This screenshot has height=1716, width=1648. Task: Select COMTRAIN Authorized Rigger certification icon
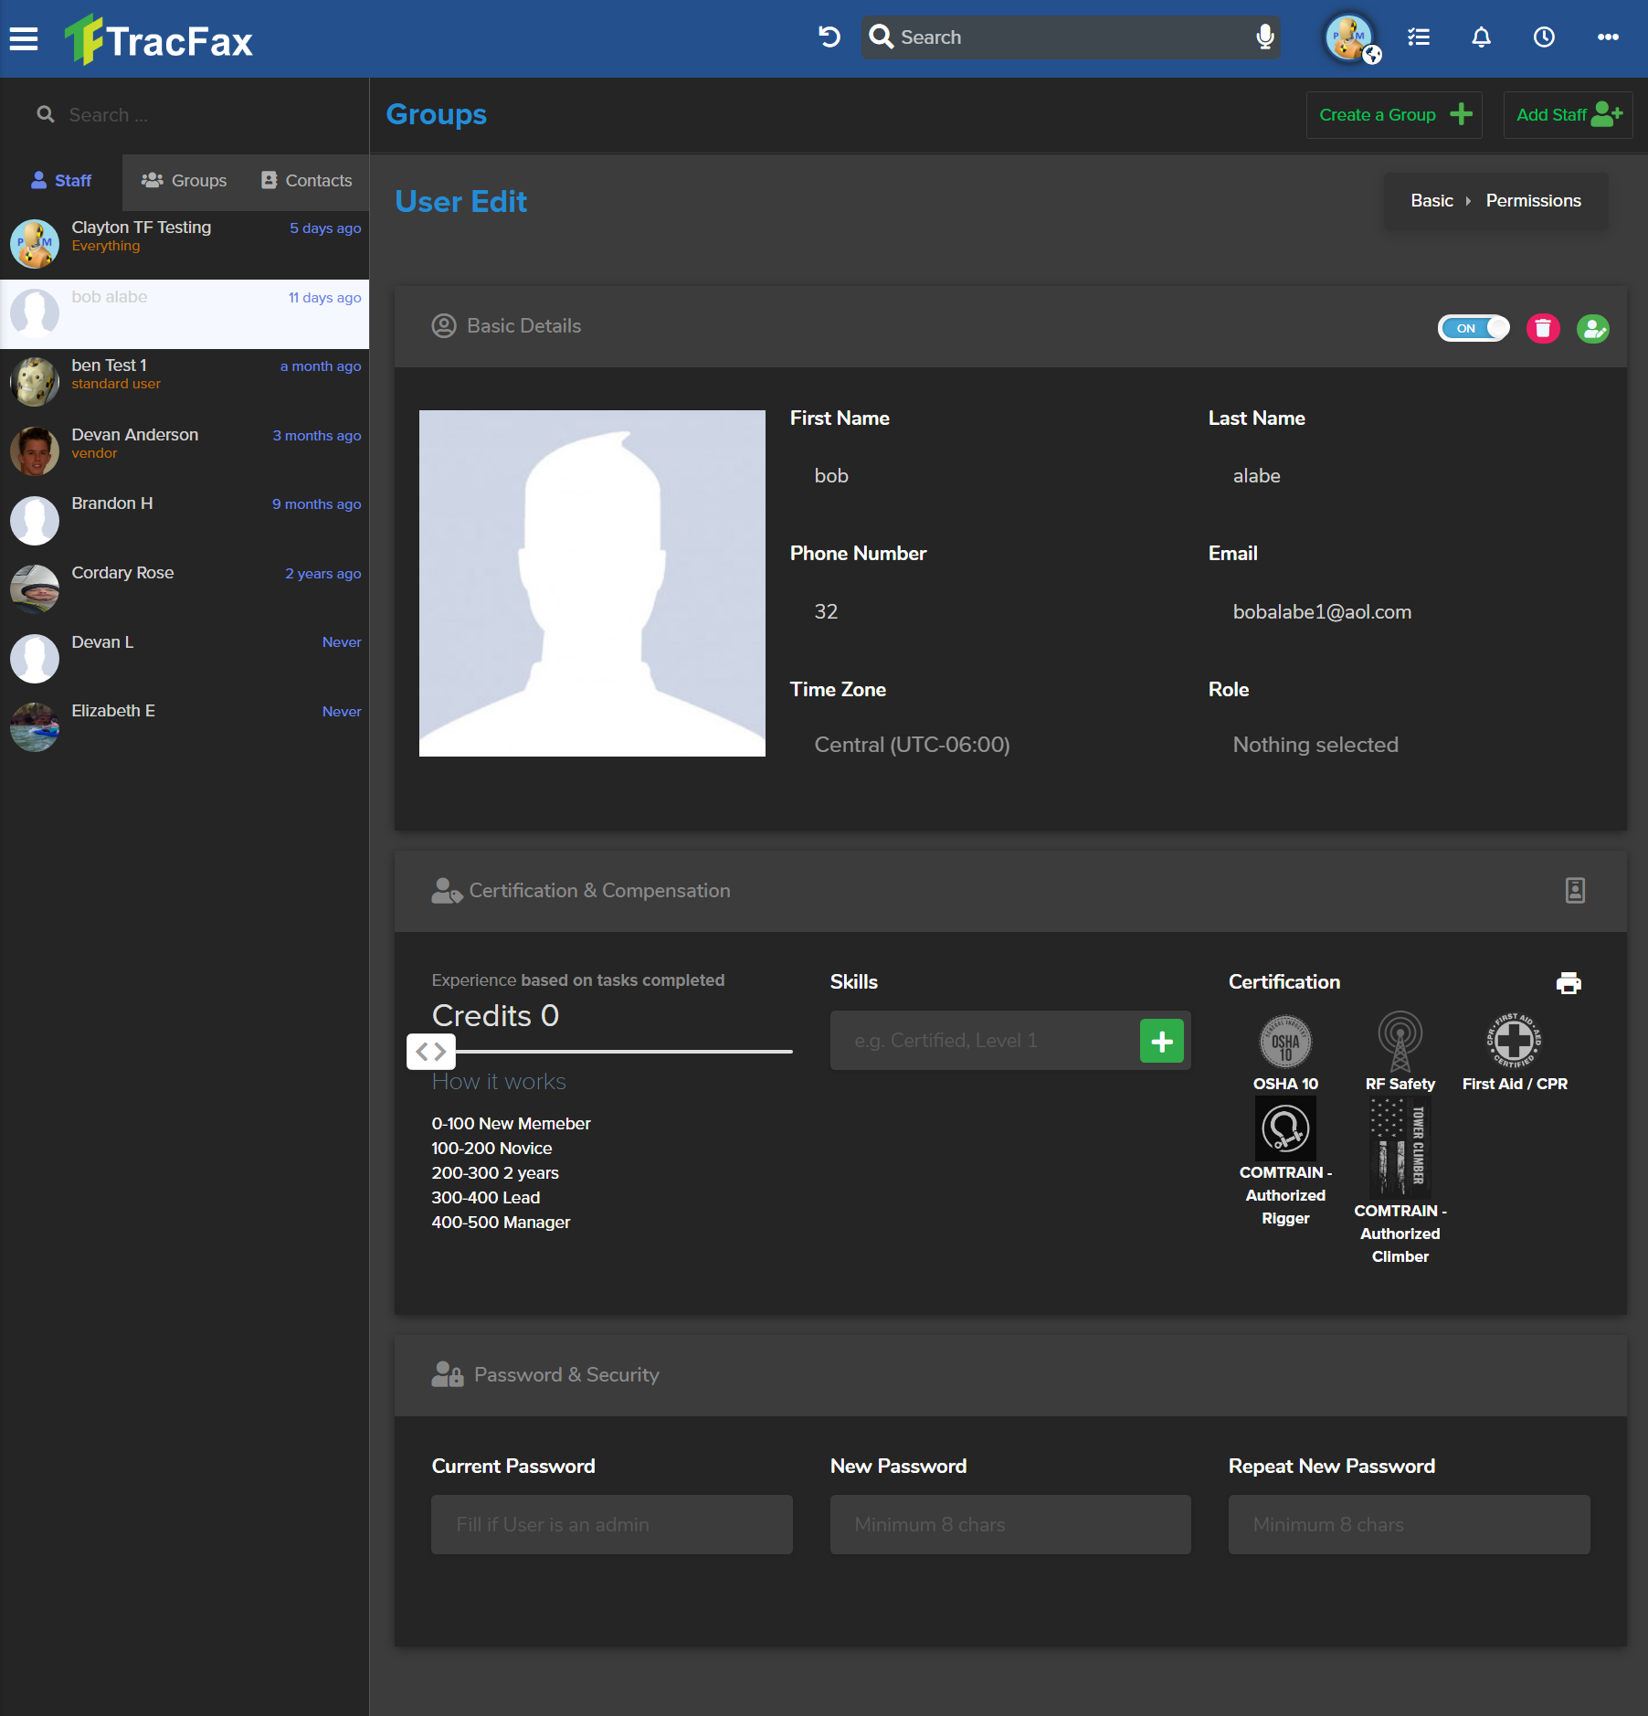click(1285, 1128)
